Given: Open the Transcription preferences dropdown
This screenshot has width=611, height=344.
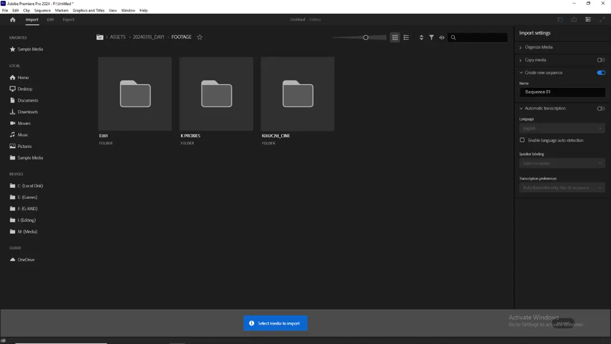Looking at the screenshot, I should [x=562, y=188].
